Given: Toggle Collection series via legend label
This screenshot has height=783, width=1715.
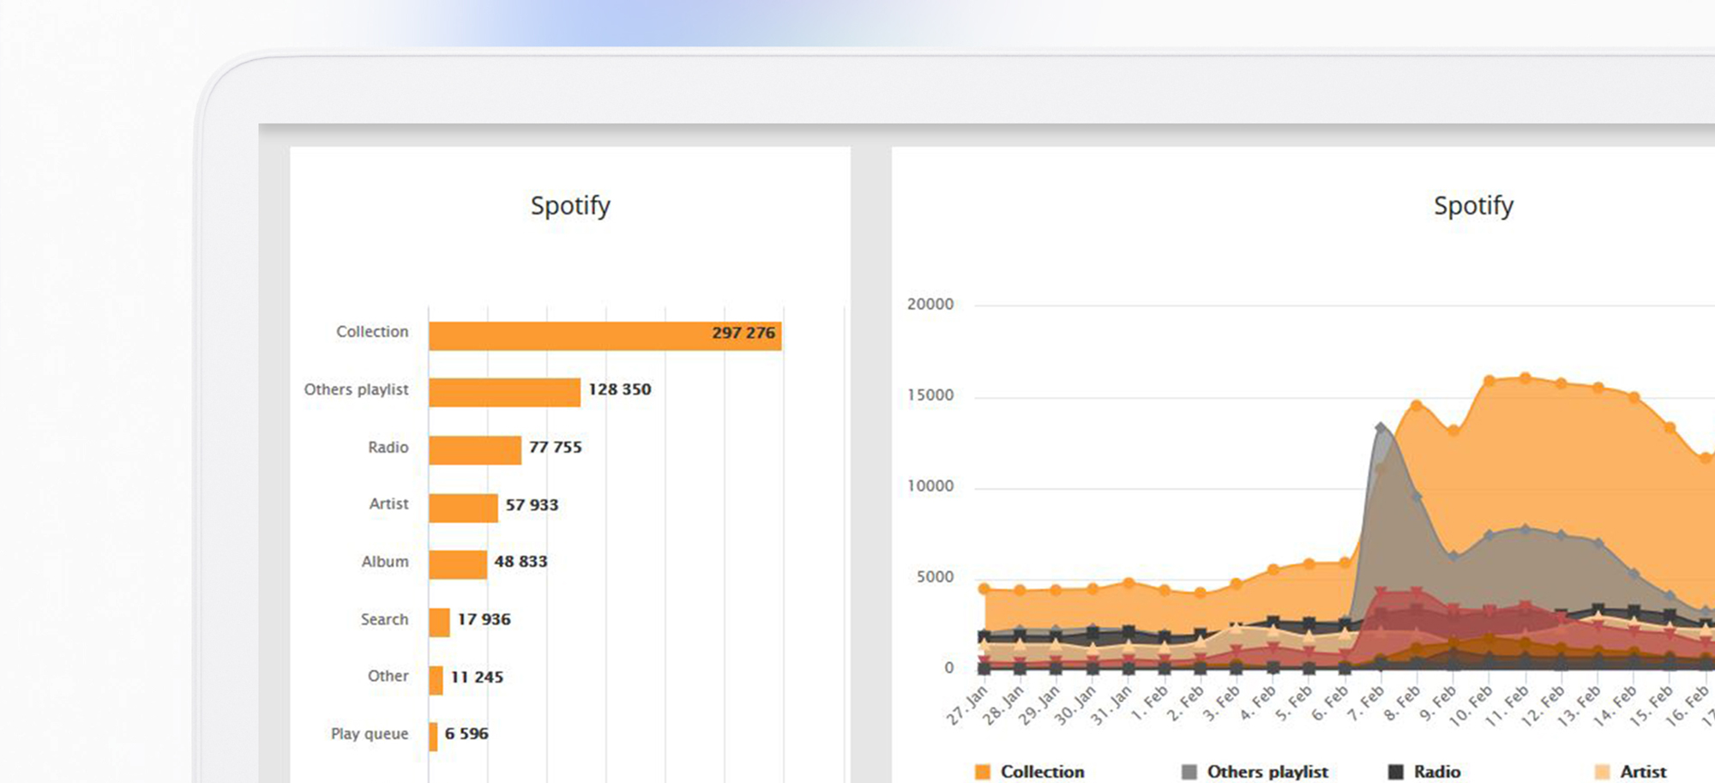Looking at the screenshot, I should (x=1042, y=772).
